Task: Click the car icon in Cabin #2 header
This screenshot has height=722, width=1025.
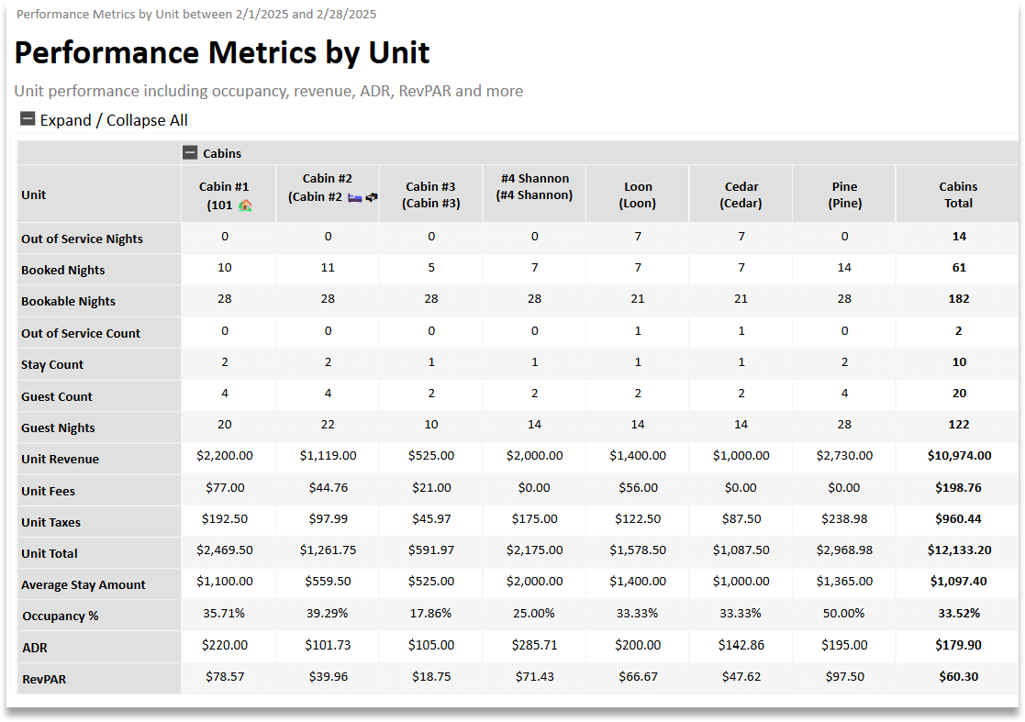Action: [371, 197]
